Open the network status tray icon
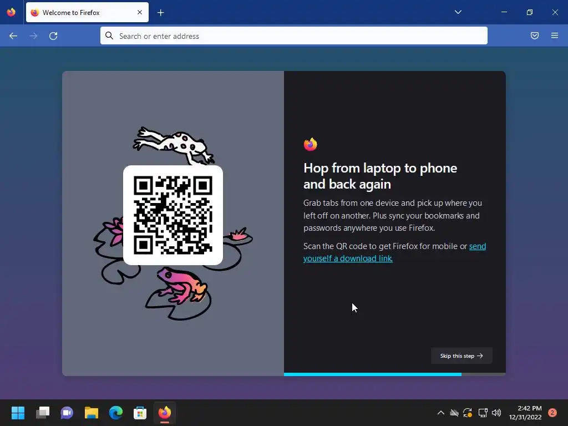 pyautogui.click(x=483, y=413)
